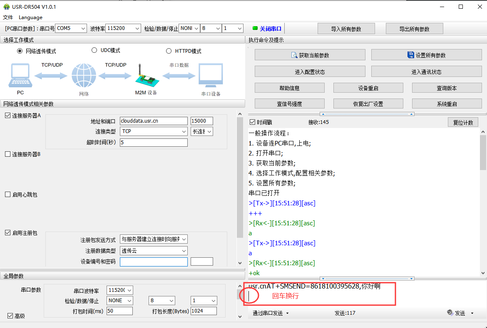Viewport: 487px width, 328px height.
Task: Click the network globe icon
Action: [84, 76]
